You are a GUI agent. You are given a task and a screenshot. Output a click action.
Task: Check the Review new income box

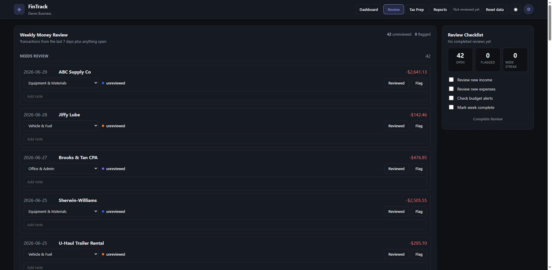pos(451,80)
